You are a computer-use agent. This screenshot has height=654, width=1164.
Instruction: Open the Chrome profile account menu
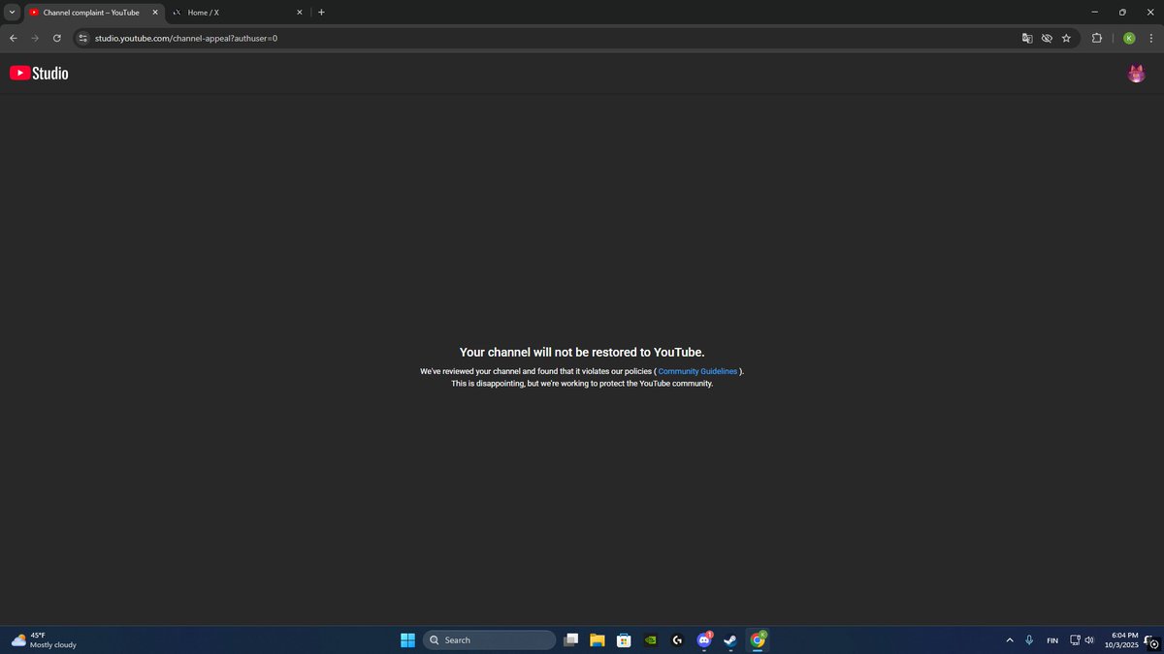(x=1128, y=38)
